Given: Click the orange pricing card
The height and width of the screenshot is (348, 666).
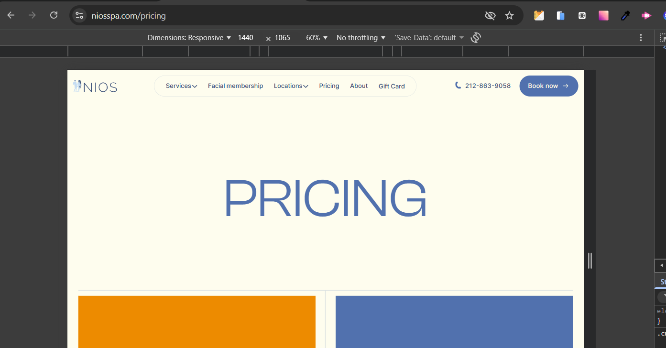Looking at the screenshot, I should pos(197,322).
